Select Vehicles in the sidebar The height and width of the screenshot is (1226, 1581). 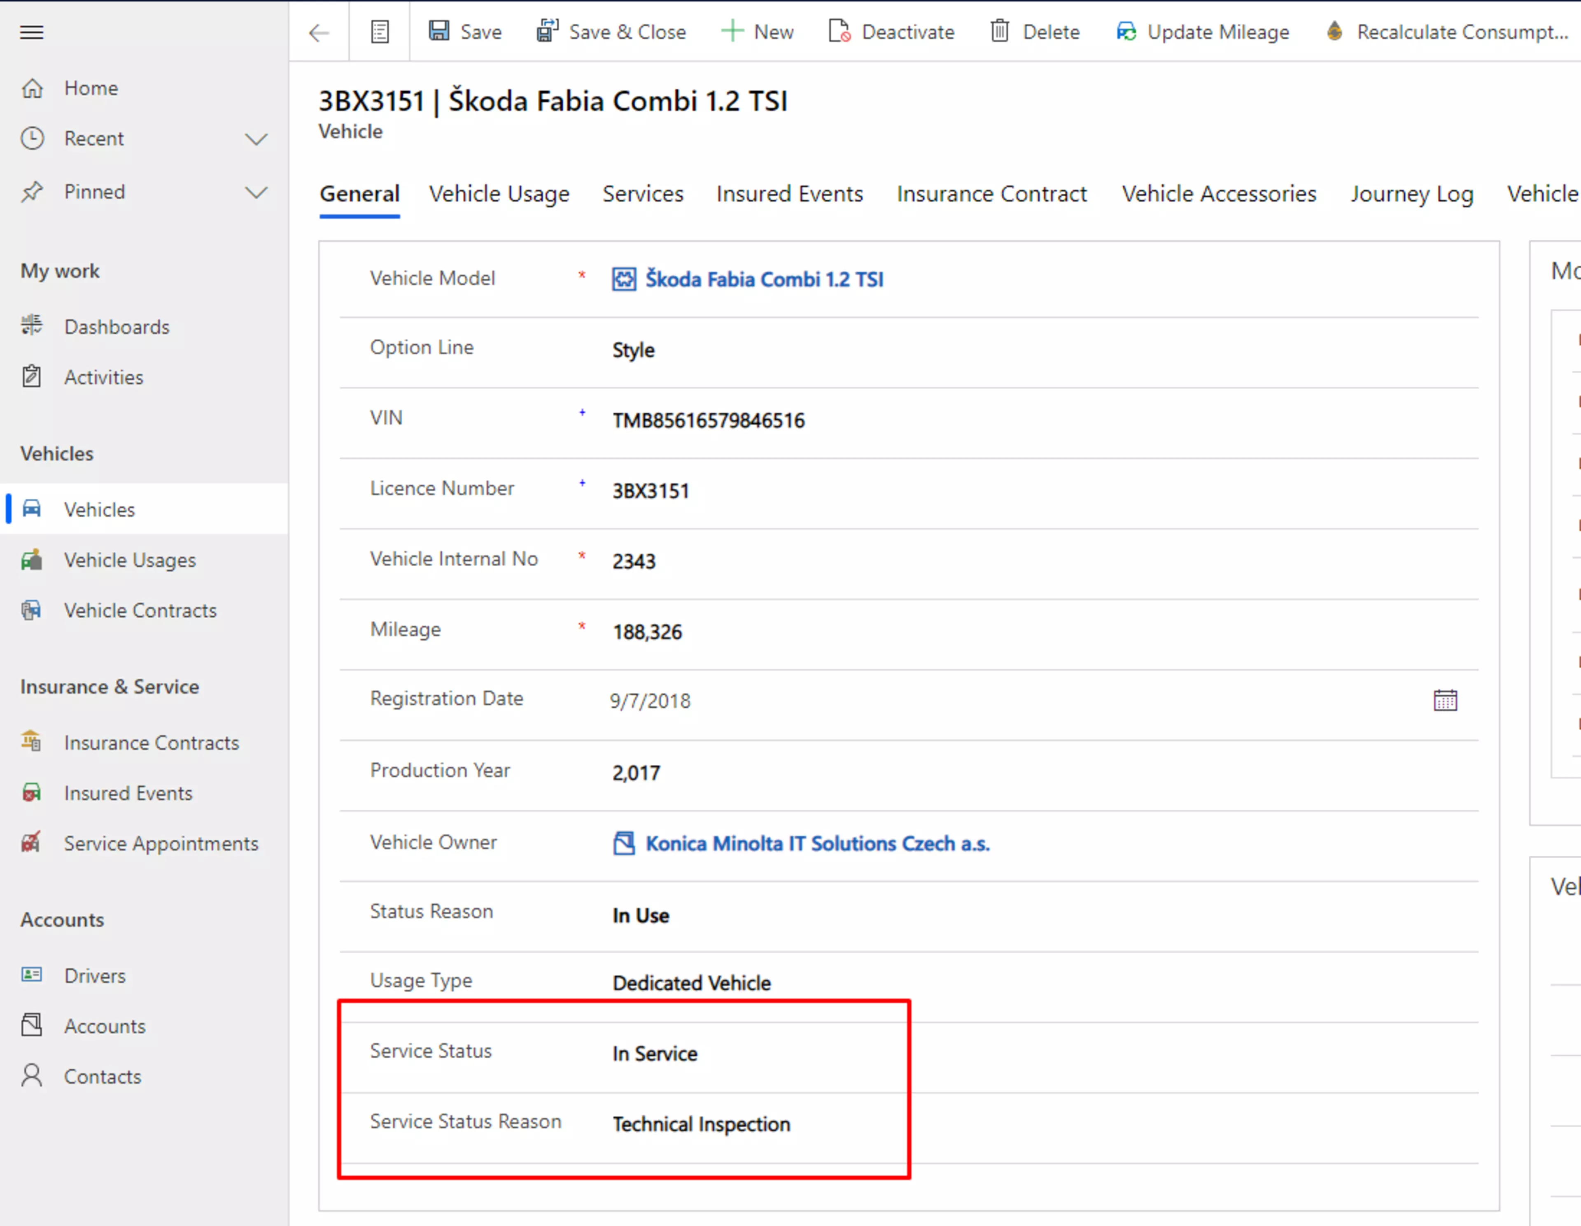[144, 509]
